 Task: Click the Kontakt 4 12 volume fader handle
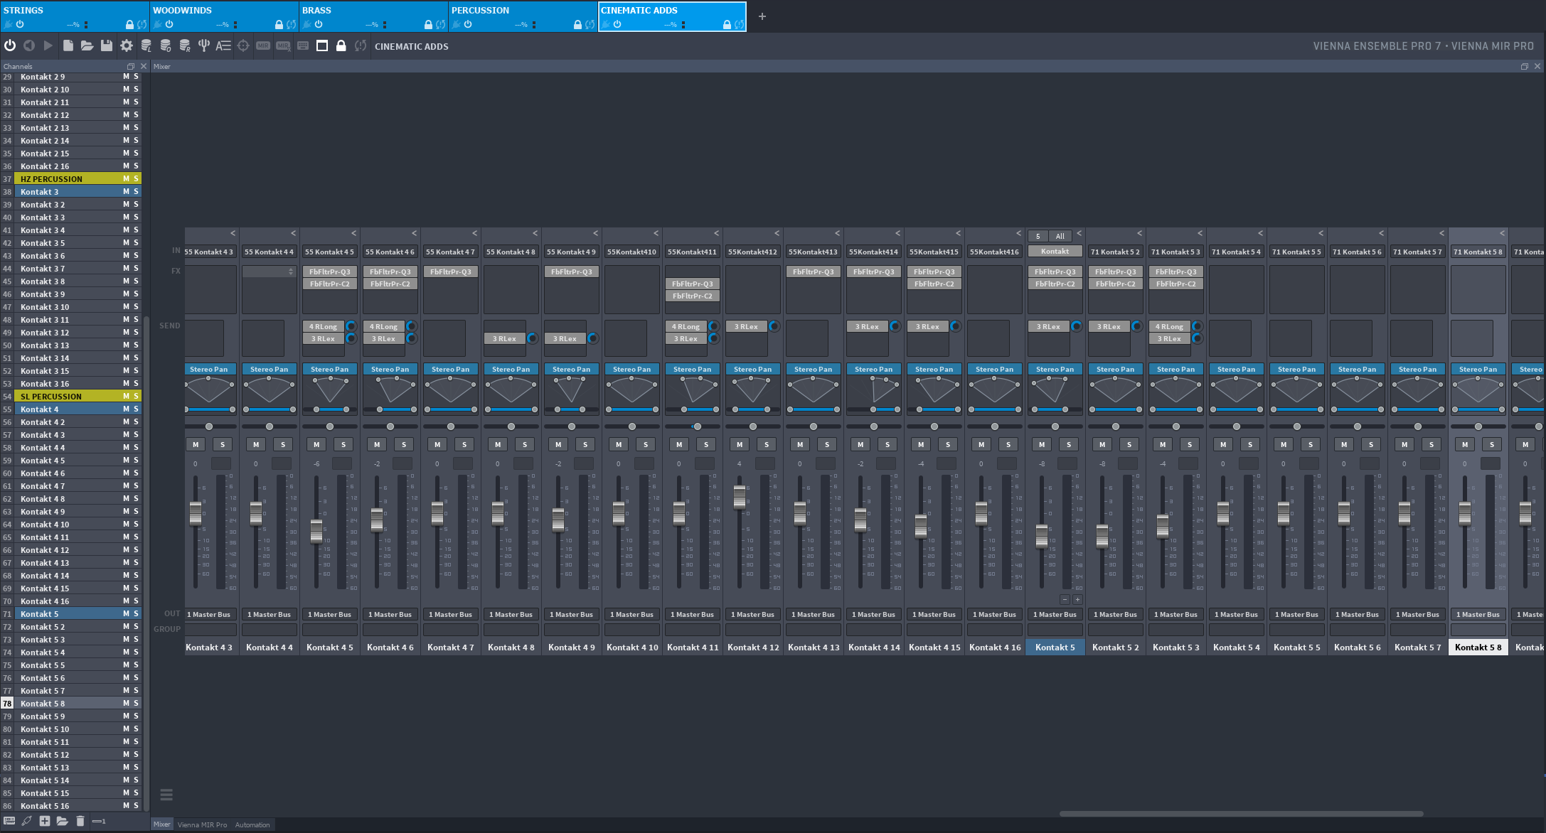click(740, 497)
